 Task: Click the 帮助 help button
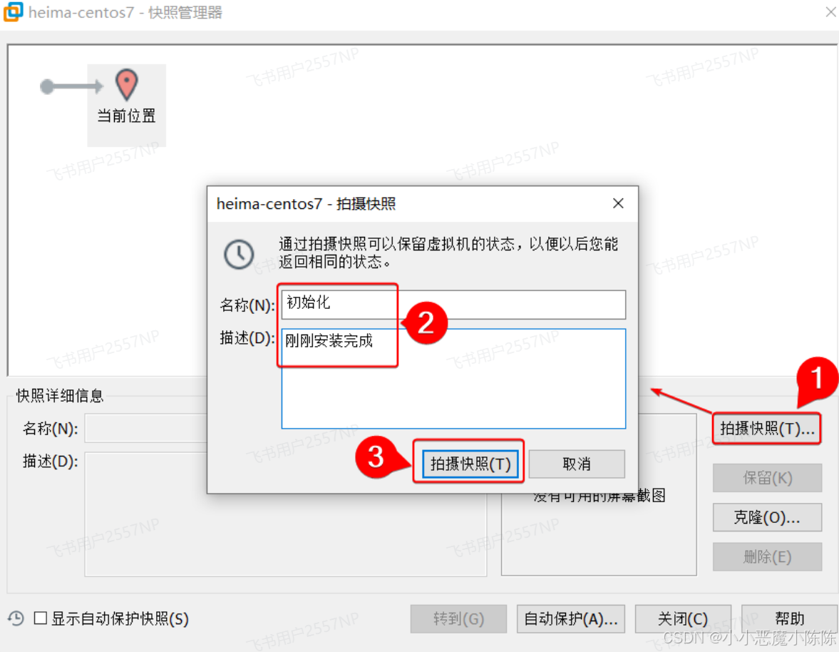coord(790,618)
